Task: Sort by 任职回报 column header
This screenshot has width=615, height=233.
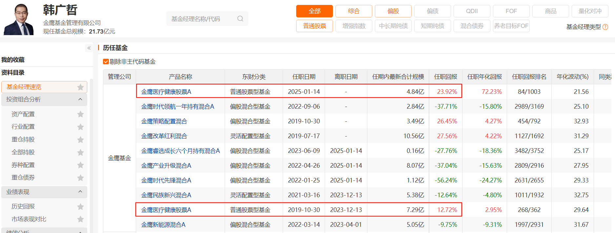Action: point(445,77)
